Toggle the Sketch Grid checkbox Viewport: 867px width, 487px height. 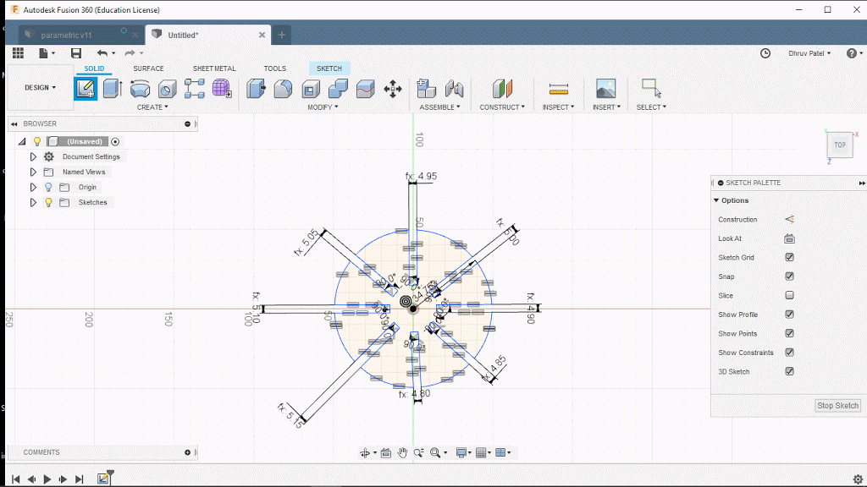[x=790, y=257]
